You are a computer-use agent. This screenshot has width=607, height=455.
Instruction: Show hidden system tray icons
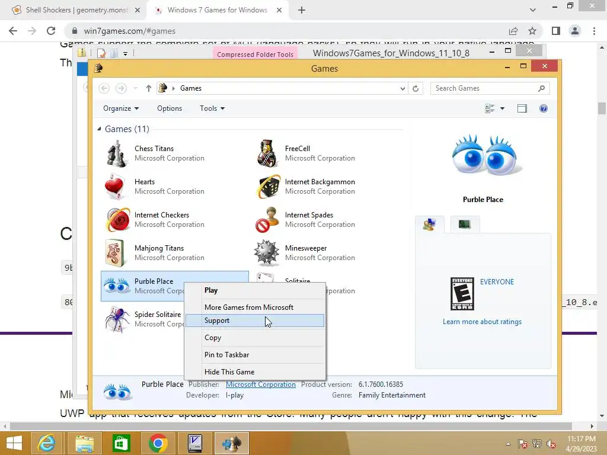coord(508,444)
